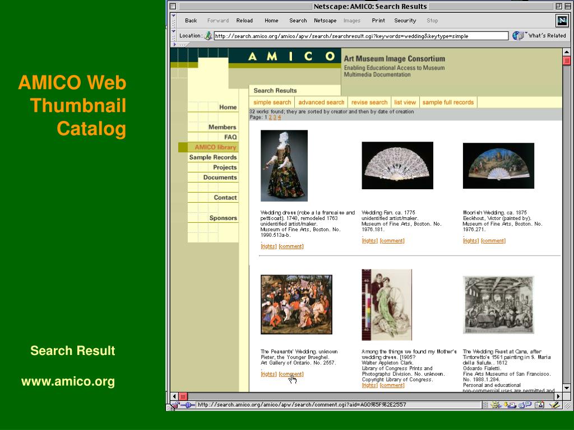The image size is (574, 430).
Task: Click the up arrow of vertical scrollbar
Action: (x=566, y=52)
